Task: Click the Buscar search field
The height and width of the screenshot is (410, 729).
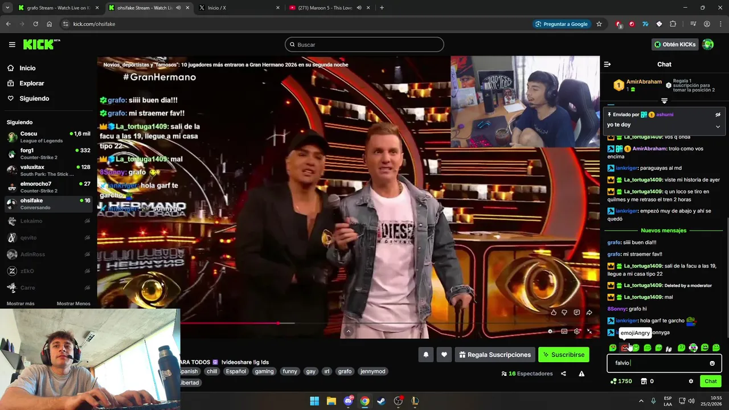Action: [364, 44]
